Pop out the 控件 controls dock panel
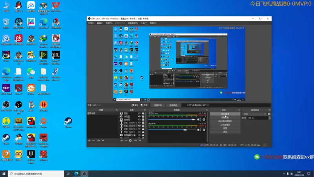 [239, 110]
